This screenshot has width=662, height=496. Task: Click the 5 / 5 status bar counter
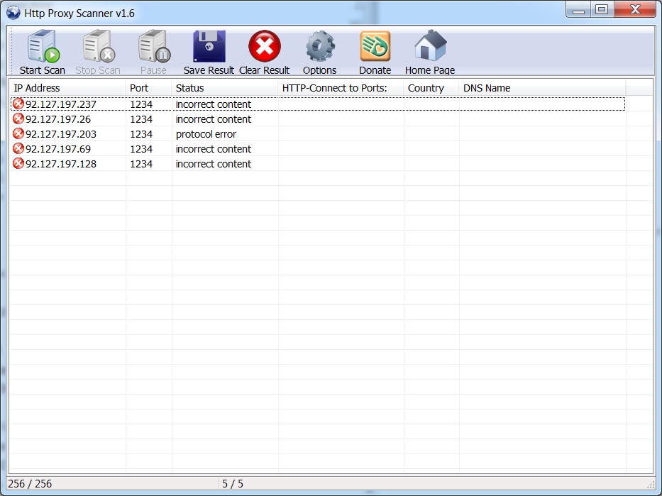pos(233,484)
